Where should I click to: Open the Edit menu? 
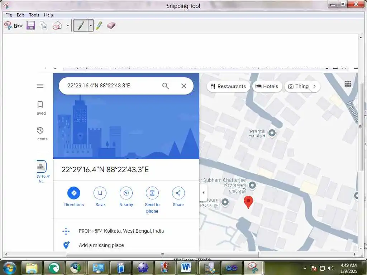(20, 15)
